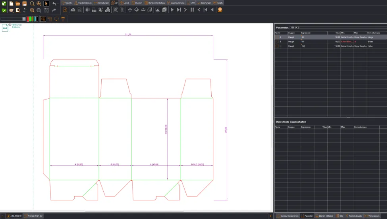Open a file with the folder icon
Screen dimensions: 388x219
[x=18, y=4]
